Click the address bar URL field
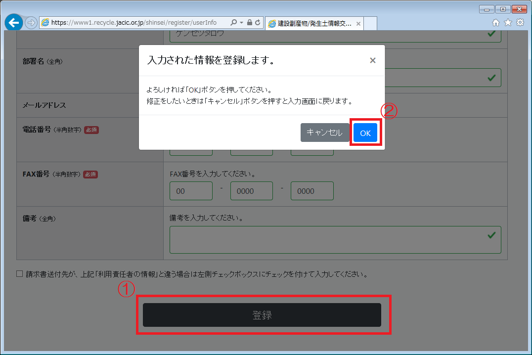 [x=134, y=22]
